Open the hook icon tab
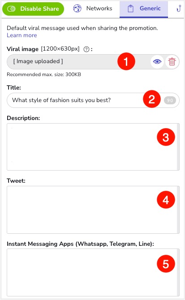This screenshot has width=185, height=300. [x=179, y=9]
